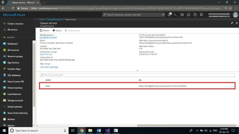Clear the top search box with X
This screenshot has height=134, width=239.
click(x=163, y=15)
